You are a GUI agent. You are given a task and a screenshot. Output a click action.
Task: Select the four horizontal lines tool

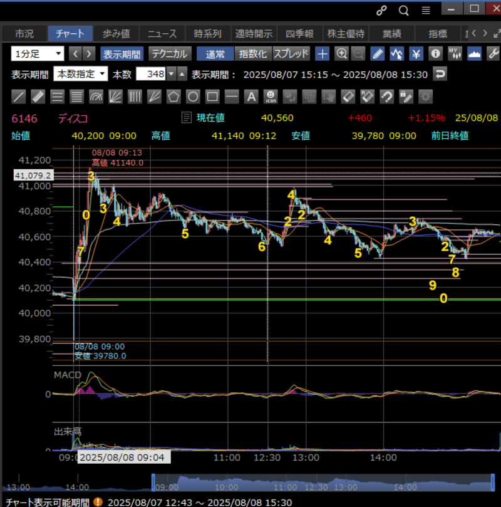click(76, 97)
